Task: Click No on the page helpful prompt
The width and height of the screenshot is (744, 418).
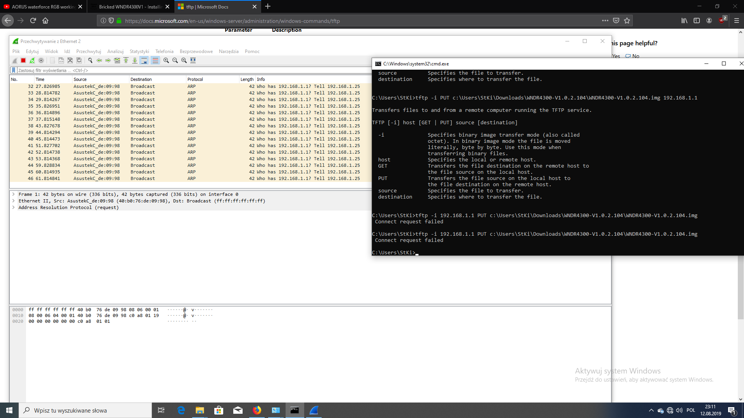Action: tap(632, 56)
